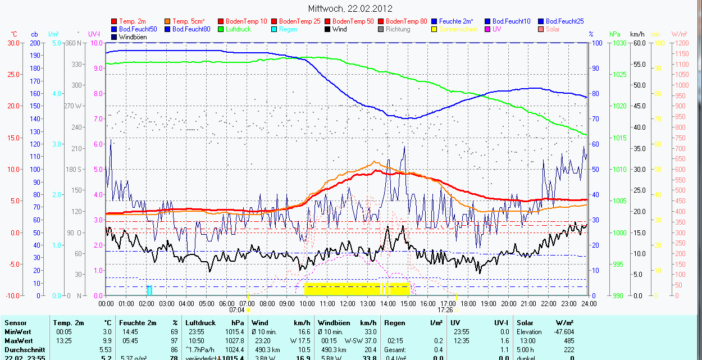Viewport: 702px width, 360px height.
Task: Click the yellow Sonnenschein legend swatch
Action: (x=435, y=29)
